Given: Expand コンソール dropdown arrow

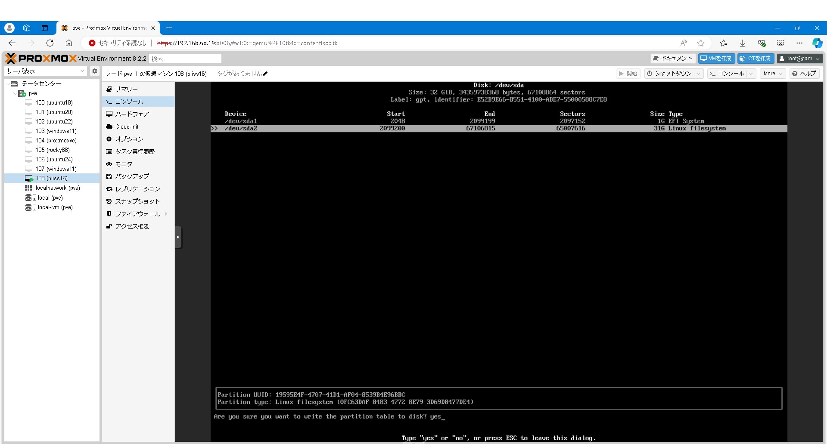Looking at the screenshot, I should point(751,74).
